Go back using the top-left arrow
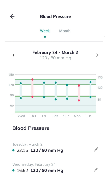 pyautogui.click(x=12, y=16)
